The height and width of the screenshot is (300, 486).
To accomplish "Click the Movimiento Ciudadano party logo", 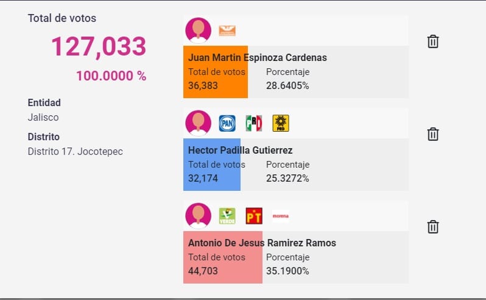I will click(x=227, y=30).
